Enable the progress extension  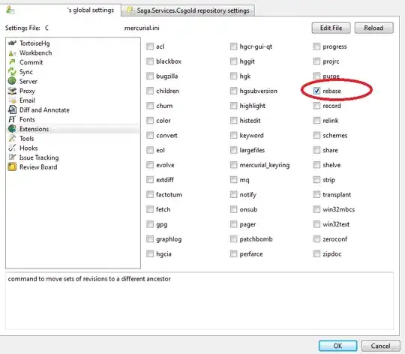tap(316, 46)
